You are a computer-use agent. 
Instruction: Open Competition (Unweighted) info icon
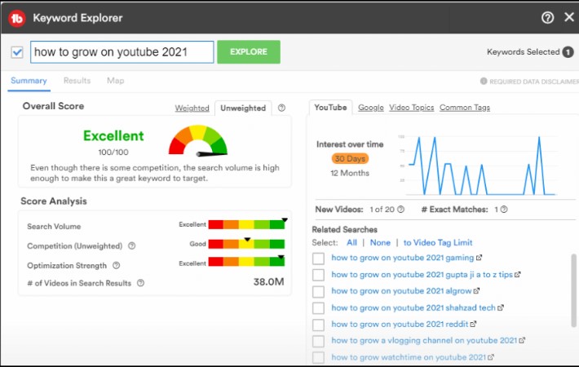(132, 246)
